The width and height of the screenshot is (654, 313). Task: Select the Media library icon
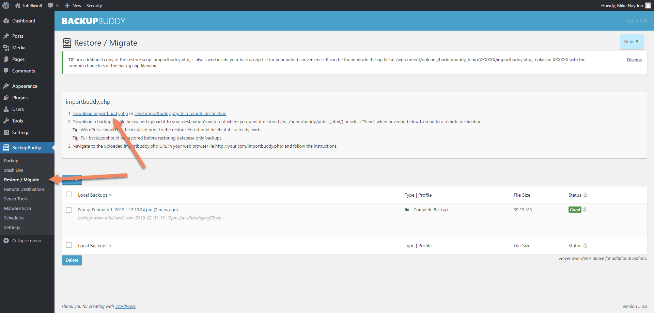[x=6, y=48]
